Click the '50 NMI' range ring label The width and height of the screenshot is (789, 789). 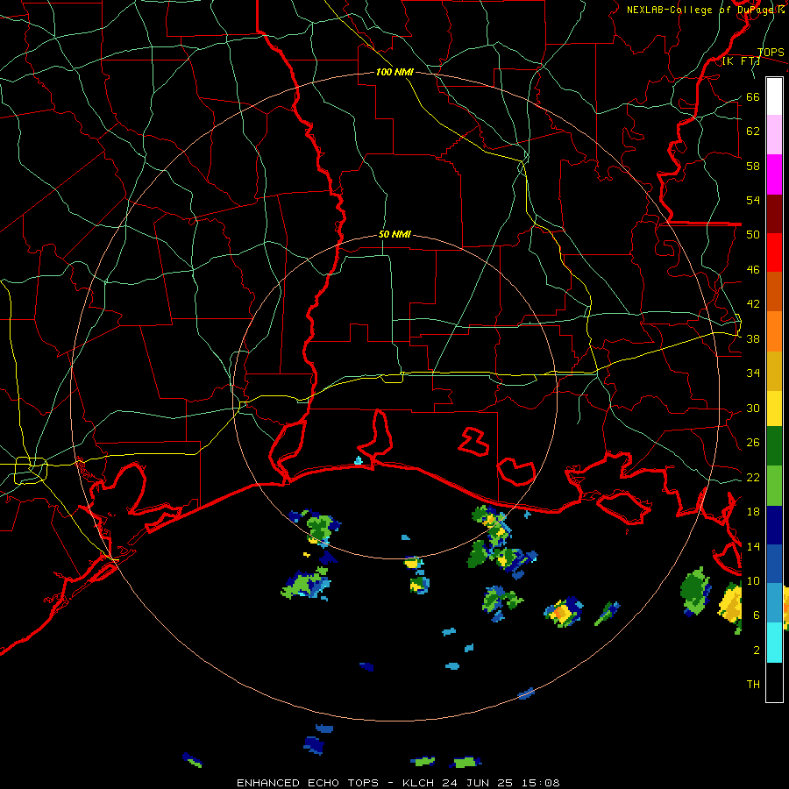(394, 234)
